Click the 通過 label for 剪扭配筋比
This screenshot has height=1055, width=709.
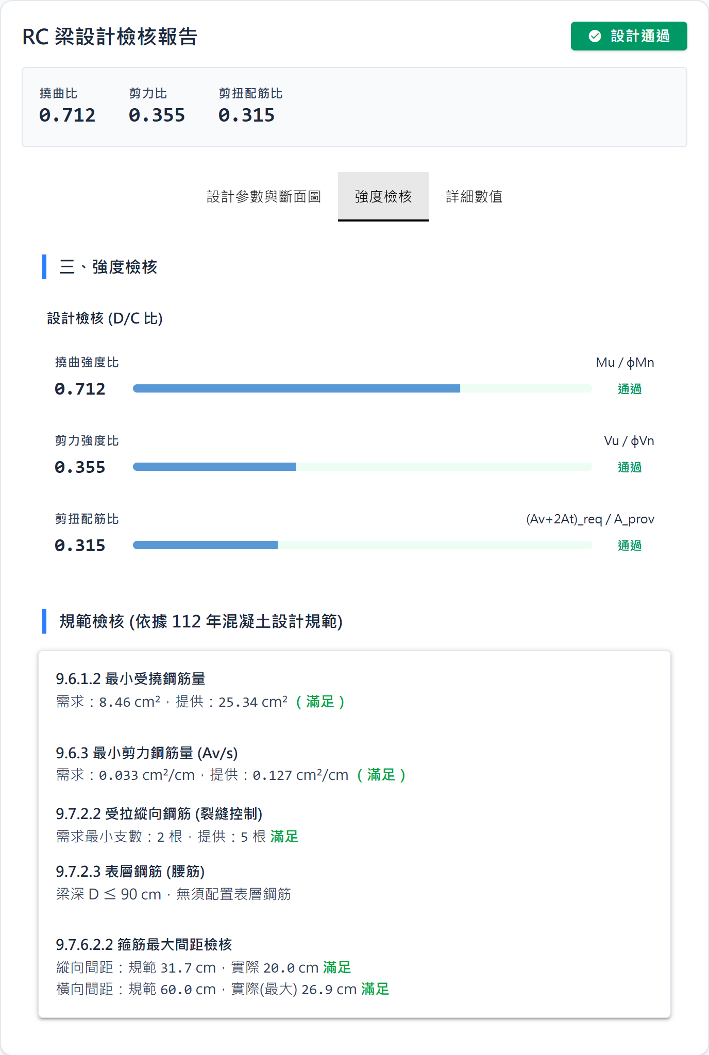tap(630, 546)
